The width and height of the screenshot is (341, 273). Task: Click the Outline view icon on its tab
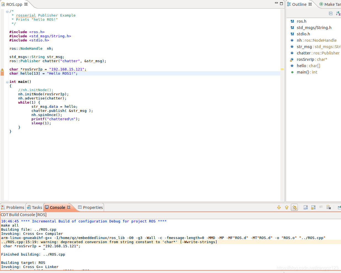[289, 4]
